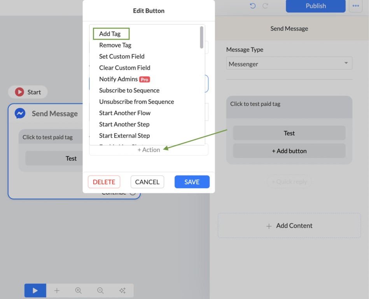
Task: Click the zoom in magnifier icon
Action: coord(79,290)
